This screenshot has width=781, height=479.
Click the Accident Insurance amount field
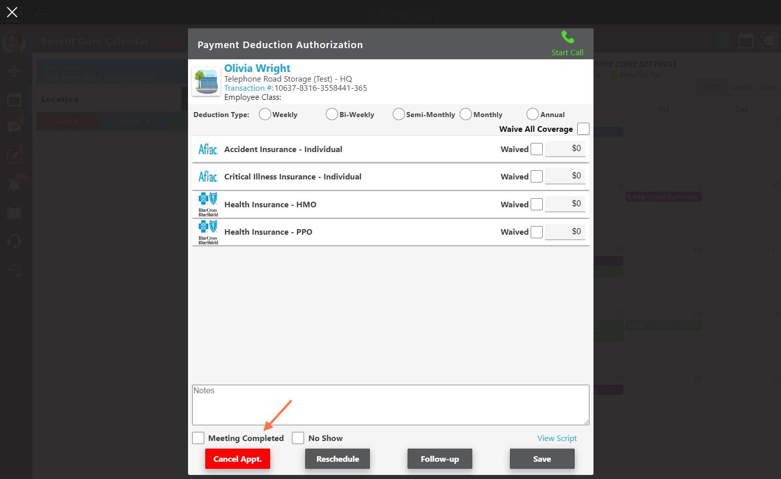(565, 149)
